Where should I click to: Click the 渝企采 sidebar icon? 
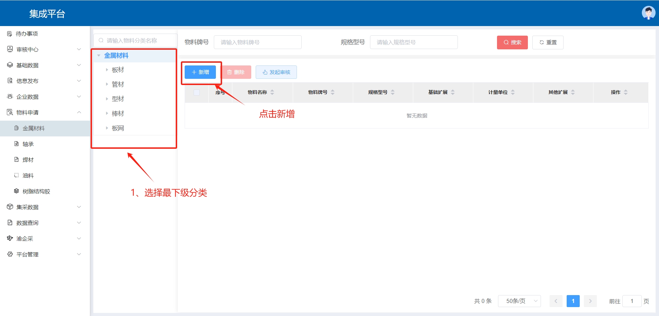pyautogui.click(x=10, y=239)
